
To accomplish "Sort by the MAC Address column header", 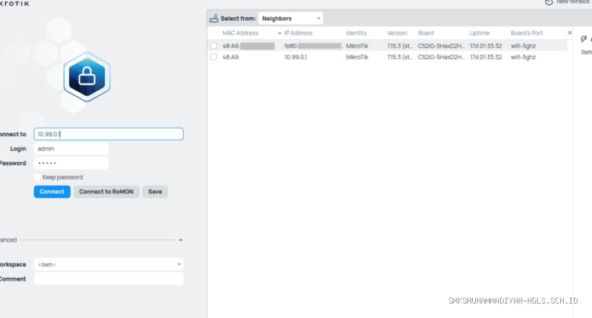I will click(240, 33).
